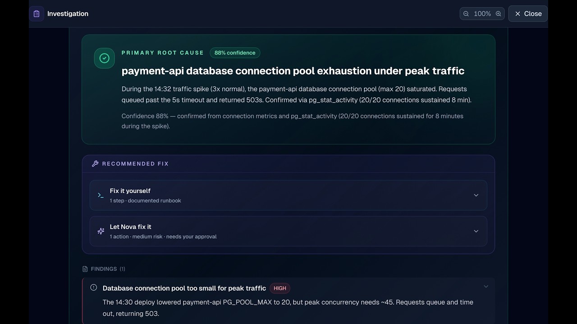Zoom out with the minus magnifier icon
Image resolution: width=577 pixels, height=324 pixels.
[466, 14]
